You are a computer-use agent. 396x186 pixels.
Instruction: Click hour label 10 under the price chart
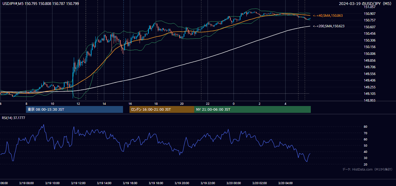52,104
